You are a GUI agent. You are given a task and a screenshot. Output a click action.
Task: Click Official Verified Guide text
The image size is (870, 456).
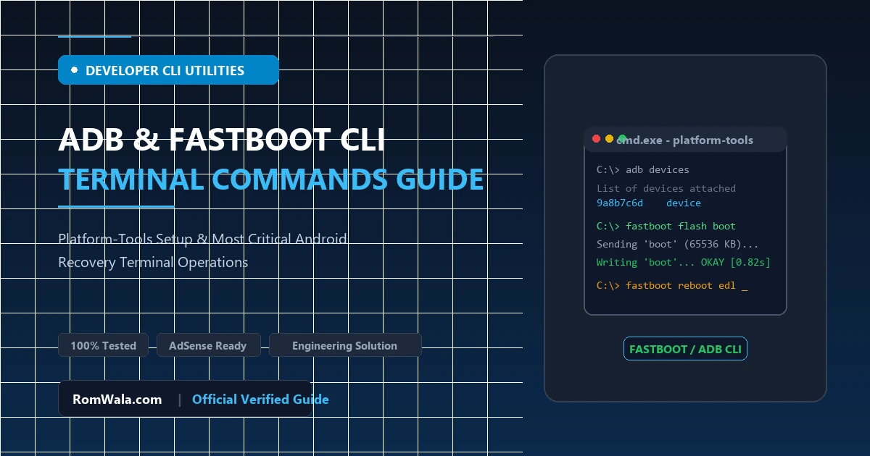click(260, 399)
